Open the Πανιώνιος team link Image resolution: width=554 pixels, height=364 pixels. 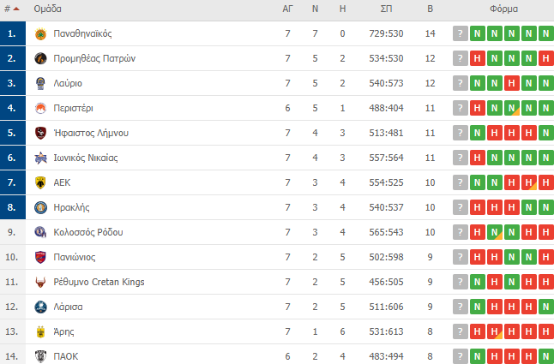point(75,257)
